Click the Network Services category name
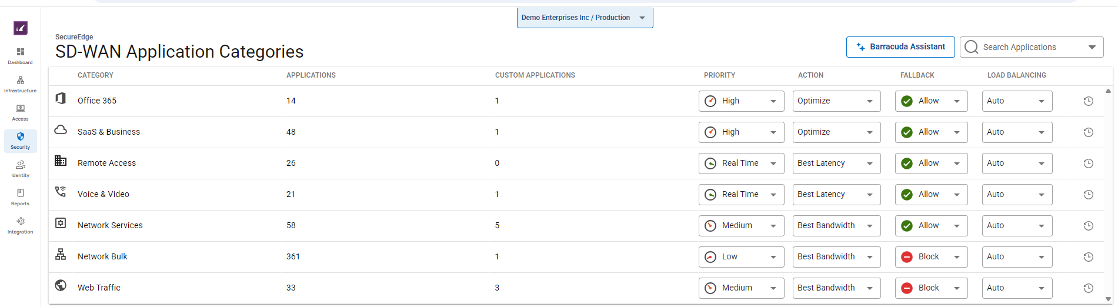This screenshot has width=1118, height=307. [x=110, y=225]
